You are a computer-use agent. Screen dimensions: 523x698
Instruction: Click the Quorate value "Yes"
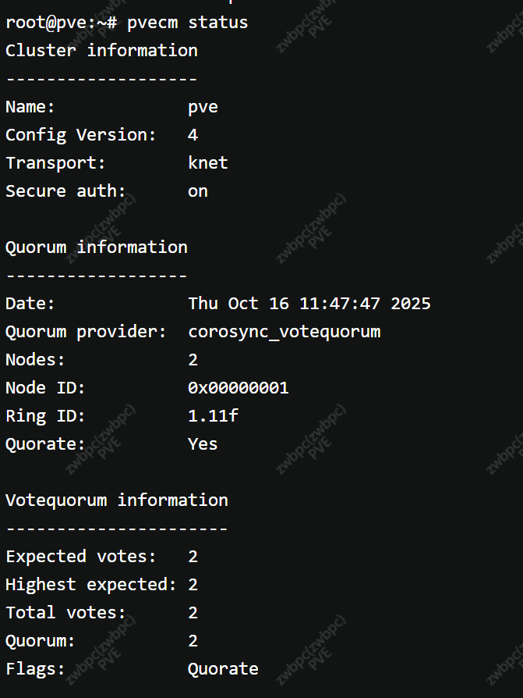[203, 443]
